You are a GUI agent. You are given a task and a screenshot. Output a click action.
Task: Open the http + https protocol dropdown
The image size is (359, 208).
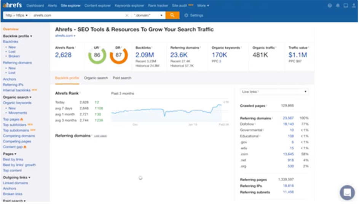tap(16, 15)
